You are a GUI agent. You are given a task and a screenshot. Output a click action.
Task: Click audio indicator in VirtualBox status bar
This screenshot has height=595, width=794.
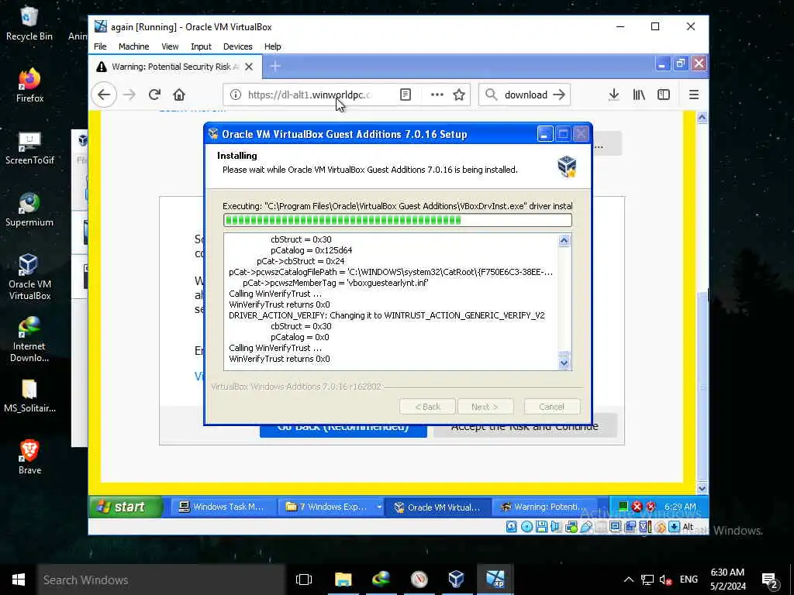pyautogui.click(x=555, y=527)
